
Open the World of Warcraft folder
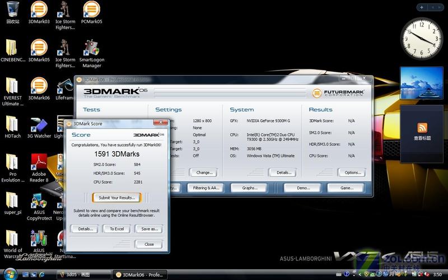pos(12,245)
